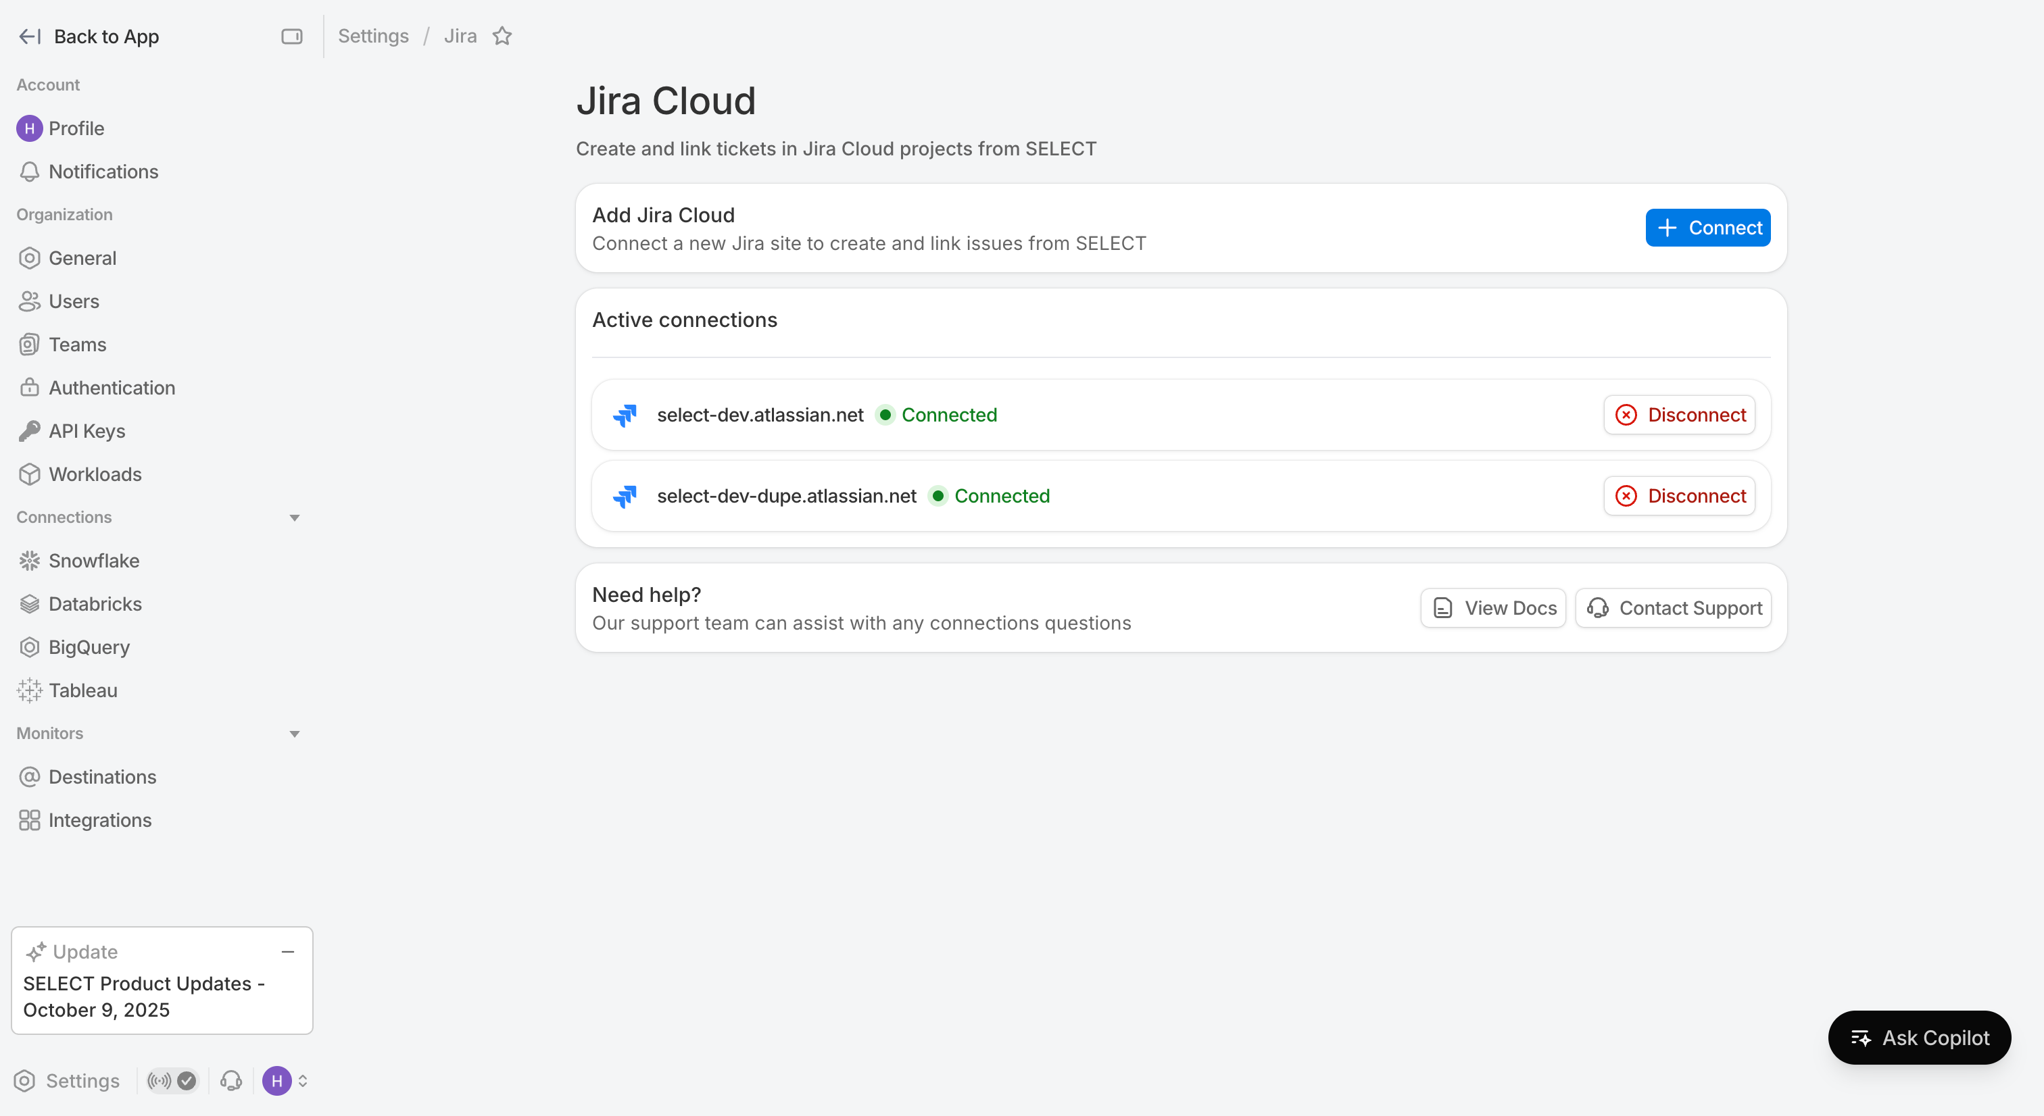This screenshot has height=1116, width=2044.
Task: Open Snowflake connection settings
Action: (94, 561)
